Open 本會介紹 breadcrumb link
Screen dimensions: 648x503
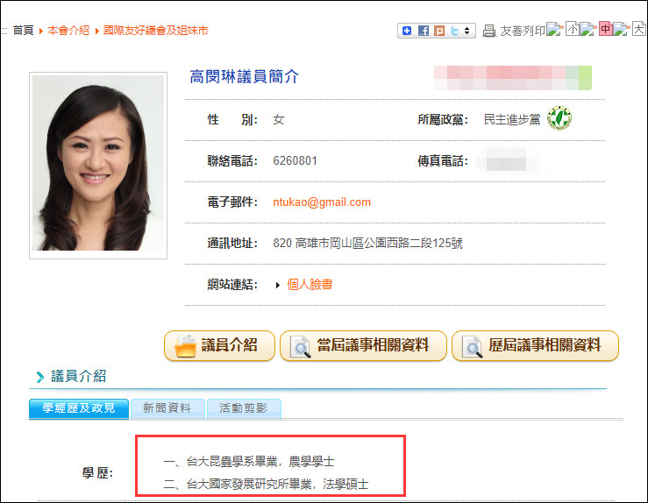click(68, 30)
